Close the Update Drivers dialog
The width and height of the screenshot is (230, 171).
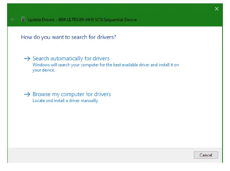coord(217,9)
